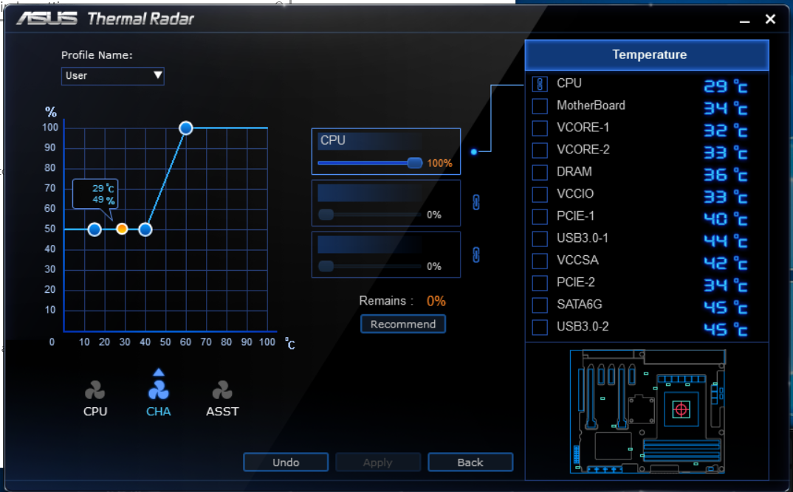
Task: Select the CPU fan icon
Action: [x=95, y=390]
